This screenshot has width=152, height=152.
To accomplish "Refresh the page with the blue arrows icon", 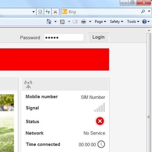I will pos(48,12).
